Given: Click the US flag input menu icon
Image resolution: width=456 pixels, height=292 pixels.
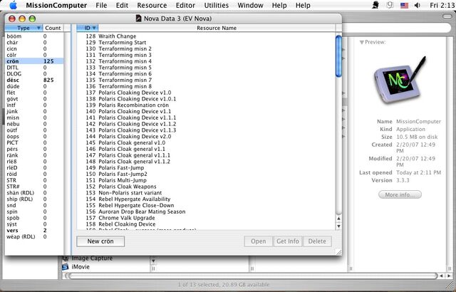Looking at the screenshot, I should pyautogui.click(x=404, y=5).
